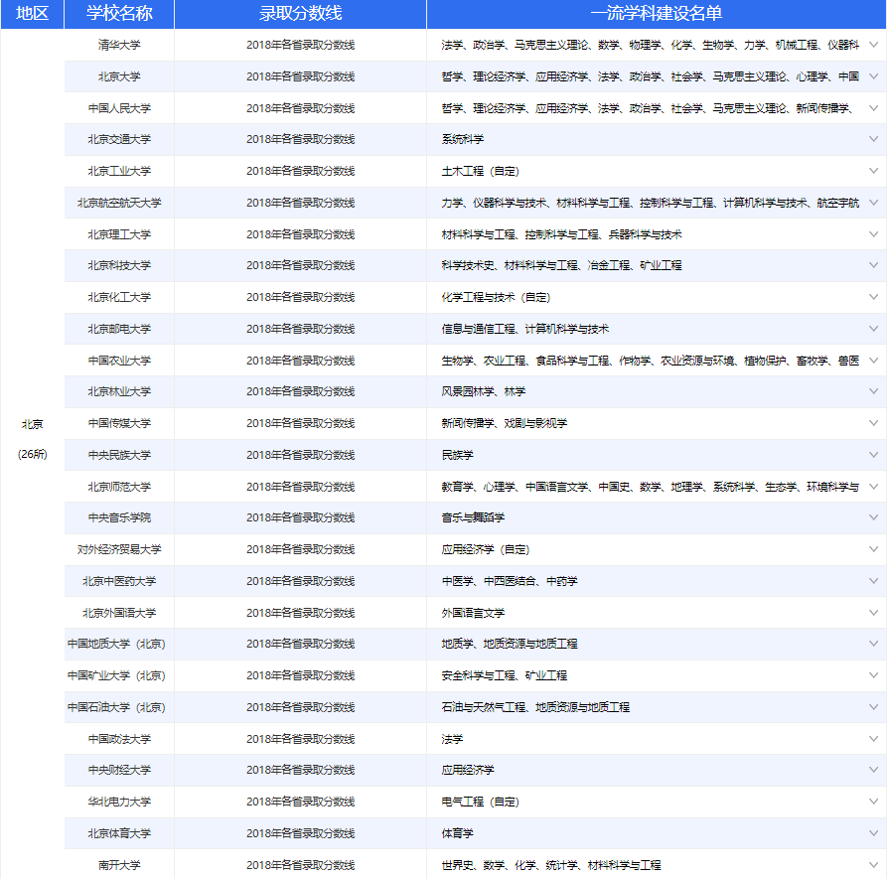This screenshot has height=879, width=887.
Task: Expand the subject list for 北京师范大学
Action: point(873,487)
